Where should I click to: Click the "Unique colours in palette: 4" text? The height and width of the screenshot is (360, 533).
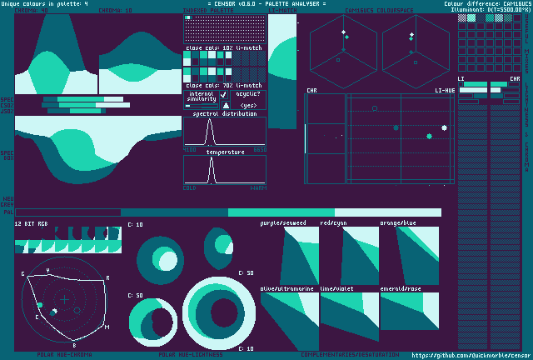pos(44,4)
